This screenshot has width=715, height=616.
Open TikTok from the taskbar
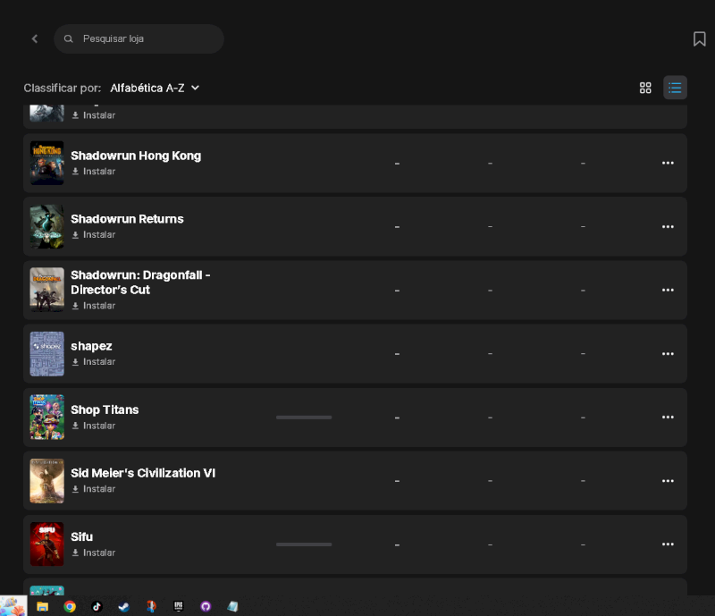pos(97,606)
